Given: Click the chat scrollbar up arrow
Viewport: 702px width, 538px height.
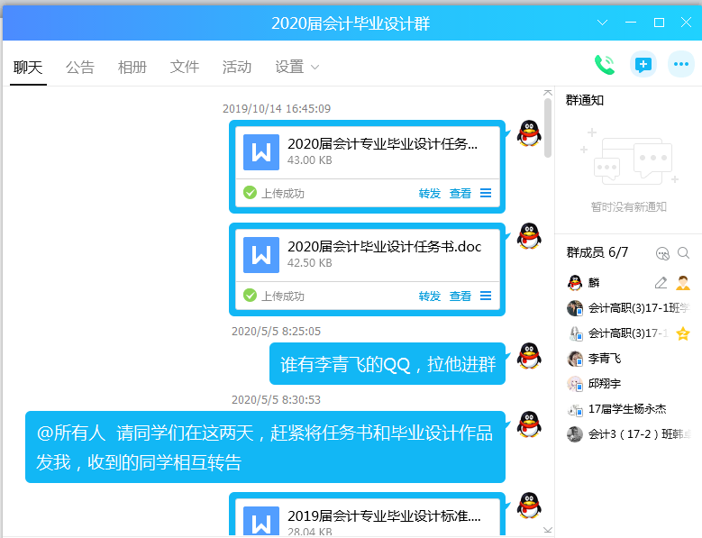Looking at the screenshot, I should tap(548, 92).
